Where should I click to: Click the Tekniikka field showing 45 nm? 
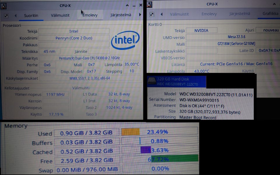click(50, 52)
